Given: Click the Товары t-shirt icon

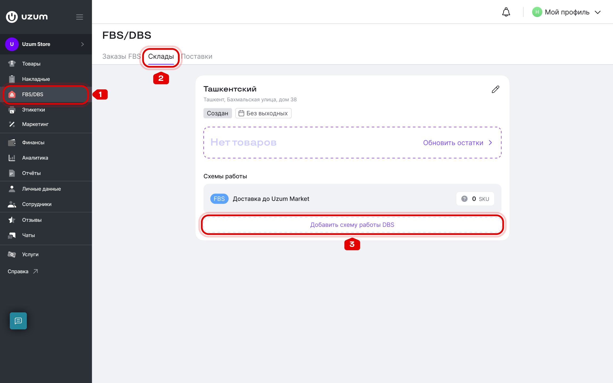Looking at the screenshot, I should click(12, 64).
